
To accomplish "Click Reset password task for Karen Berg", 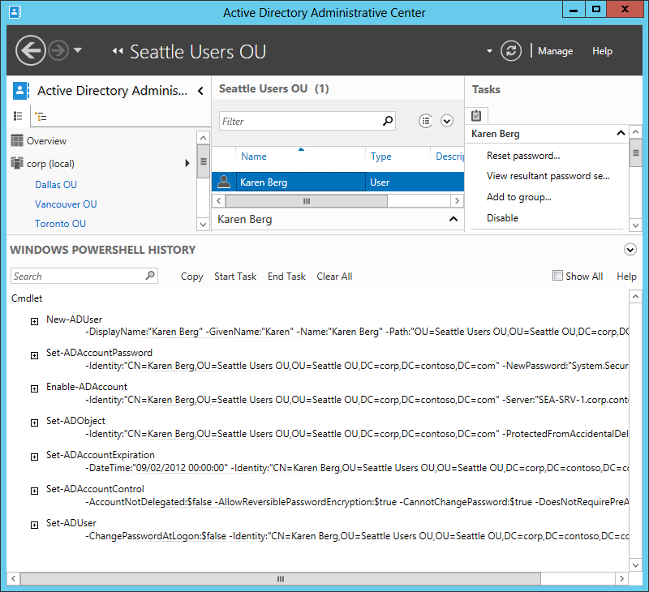I will pyautogui.click(x=523, y=156).
